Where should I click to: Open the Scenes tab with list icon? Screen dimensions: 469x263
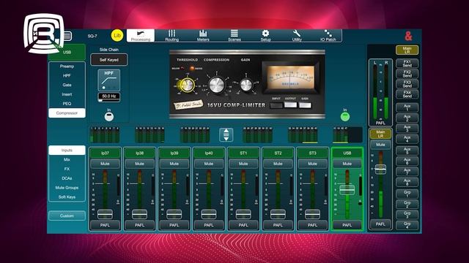pyautogui.click(x=234, y=36)
